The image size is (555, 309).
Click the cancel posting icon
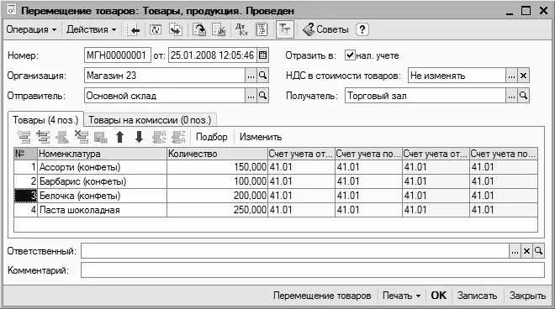219,30
